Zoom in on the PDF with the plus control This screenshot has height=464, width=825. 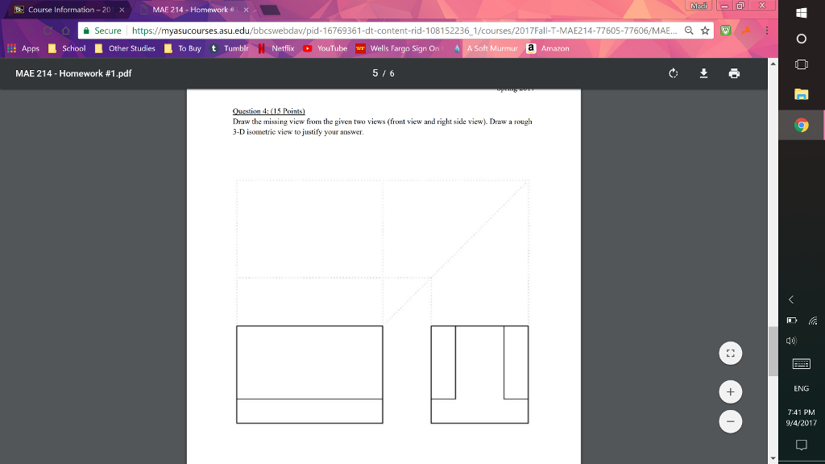730,391
